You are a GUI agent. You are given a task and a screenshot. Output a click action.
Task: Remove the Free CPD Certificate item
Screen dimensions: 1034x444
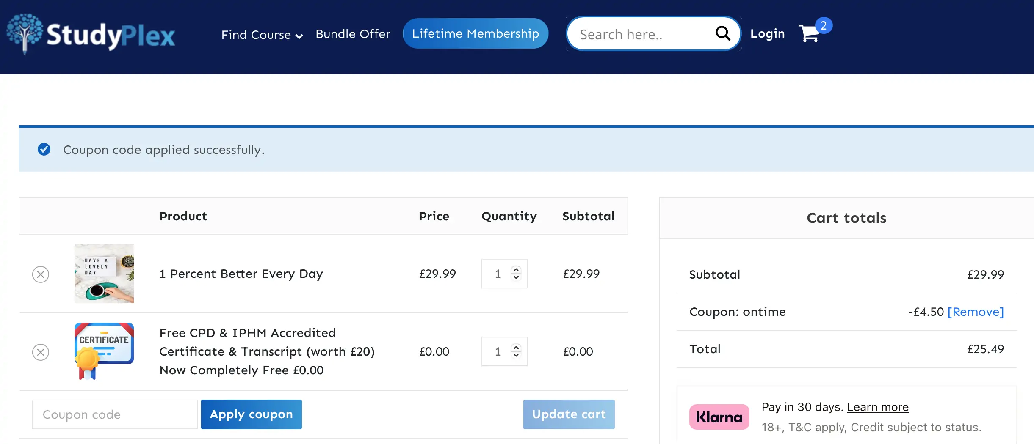coord(41,352)
